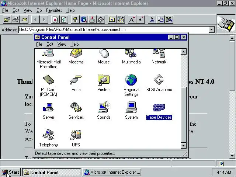236x177 pixels.
Task: Open Internet Explorer File menu
Action: (x=5, y=10)
